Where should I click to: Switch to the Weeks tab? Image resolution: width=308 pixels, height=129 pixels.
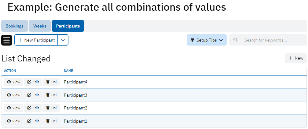click(40, 26)
